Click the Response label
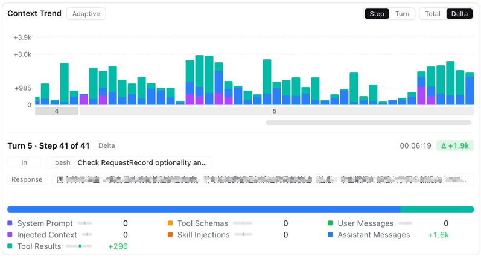Screen dimensions: 481x259 coord(27,179)
